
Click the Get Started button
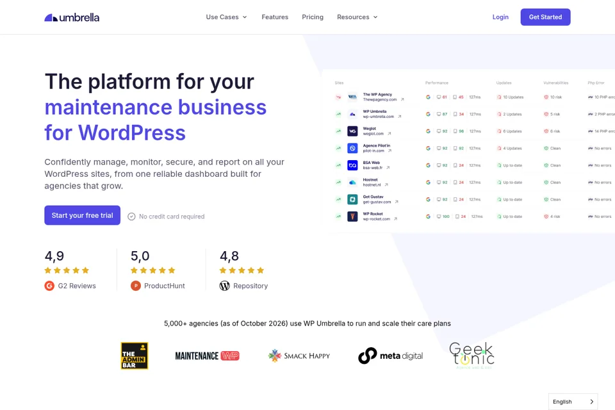545,17
